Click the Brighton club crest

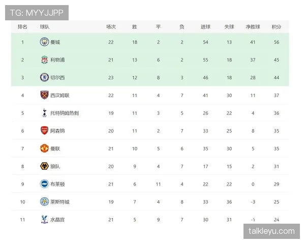click(44, 184)
